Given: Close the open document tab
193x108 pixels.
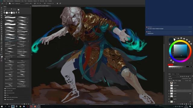Looking at the screenshot, I should click(50, 6).
